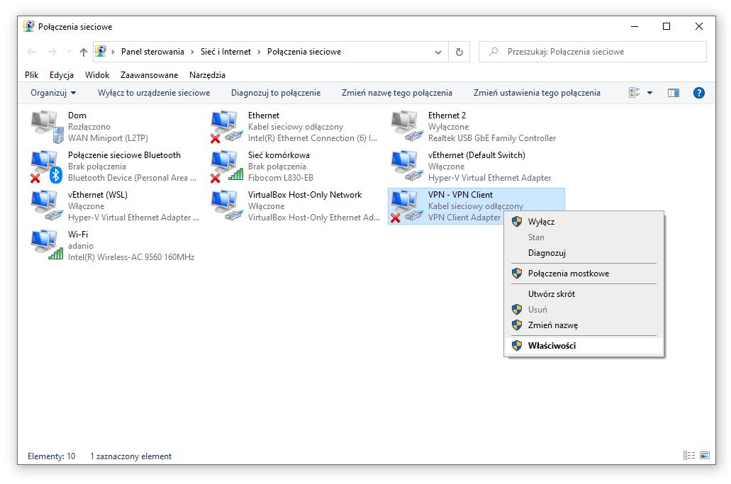Image resolution: width=731 pixels, height=484 pixels.
Task: Select the VirtualBox Host-Only Network icon
Action: click(227, 206)
